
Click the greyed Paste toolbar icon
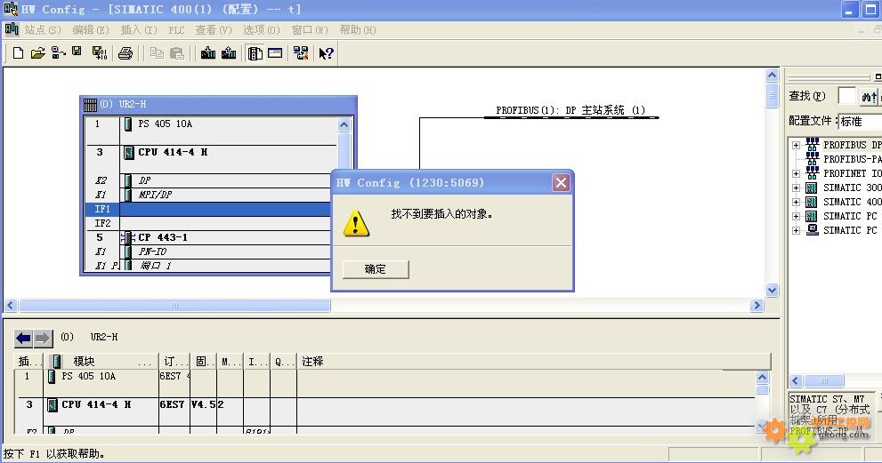(176, 53)
